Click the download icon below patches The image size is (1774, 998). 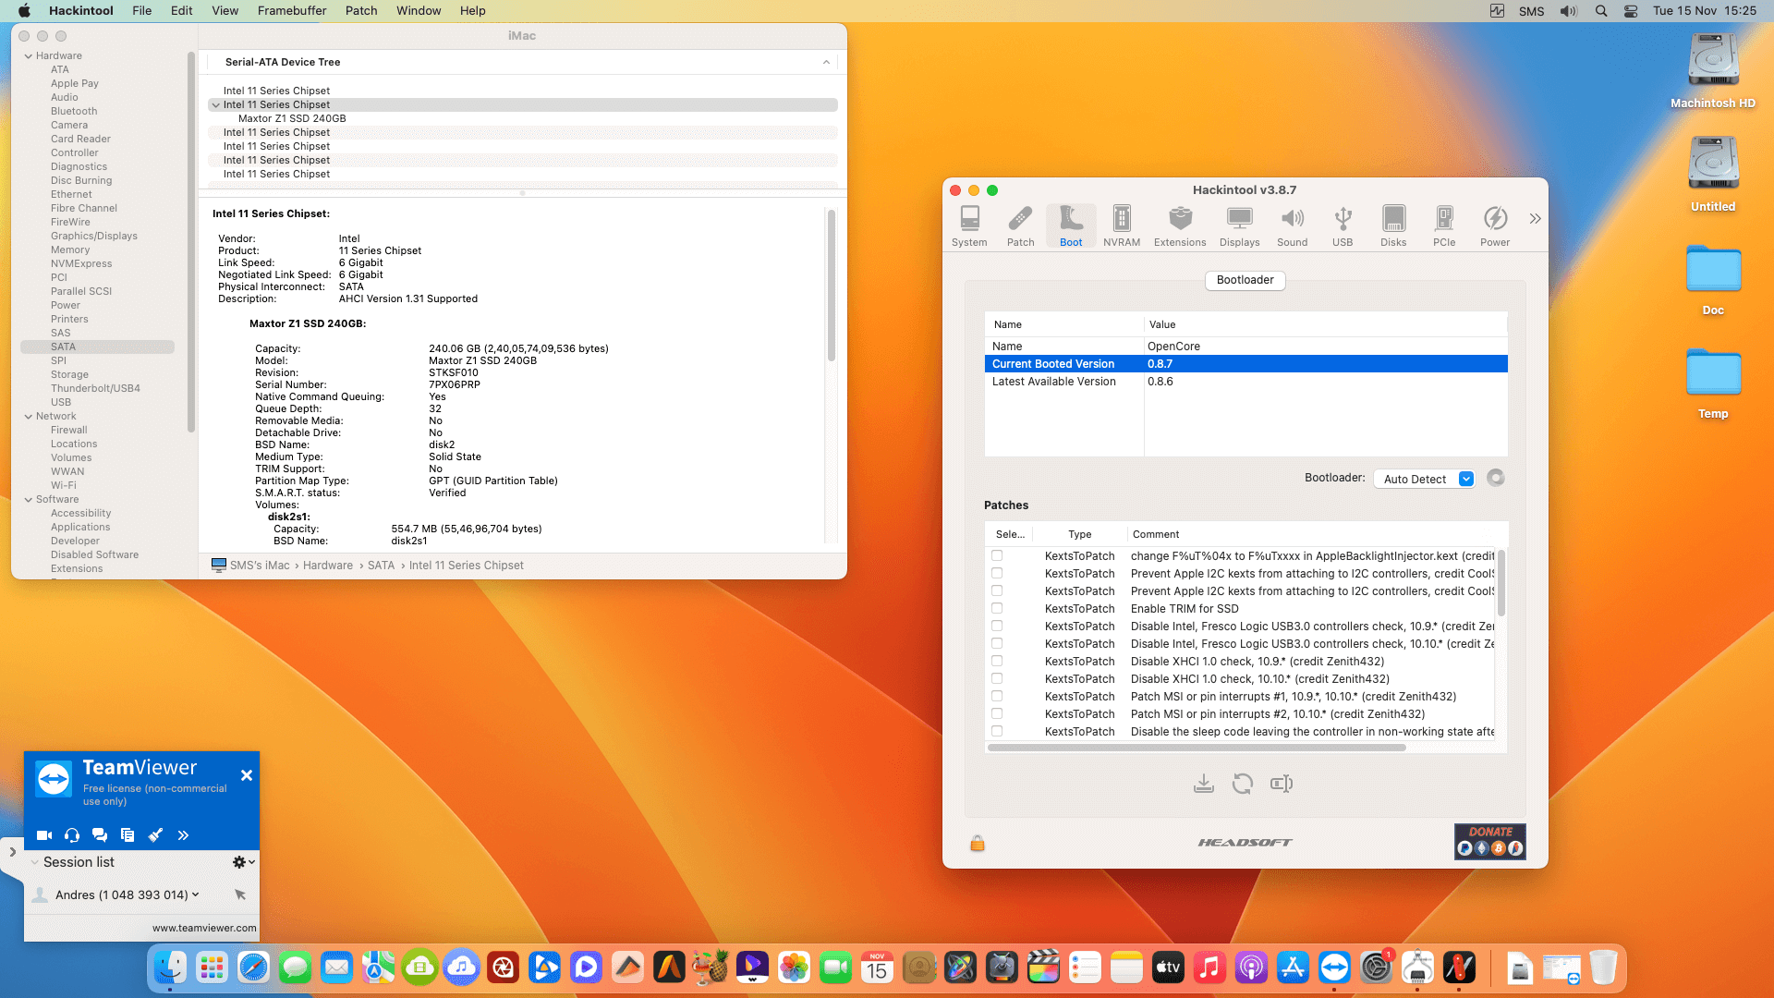coord(1203,784)
